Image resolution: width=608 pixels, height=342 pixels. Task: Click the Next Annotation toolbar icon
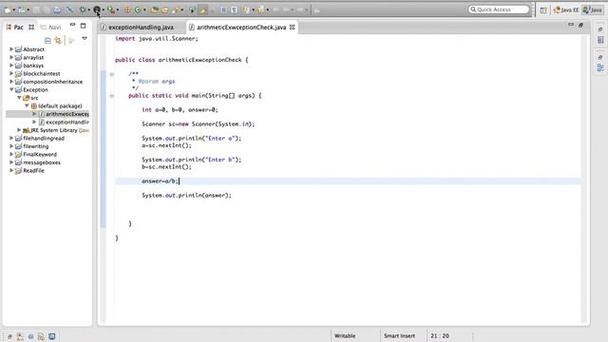point(247,9)
